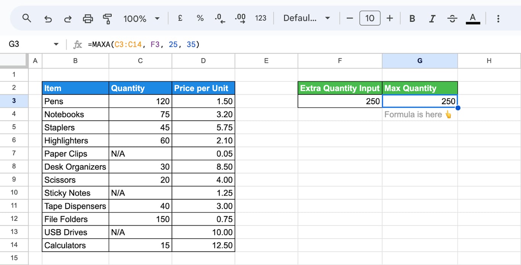Click the Max Quantity header cell

coord(420,88)
